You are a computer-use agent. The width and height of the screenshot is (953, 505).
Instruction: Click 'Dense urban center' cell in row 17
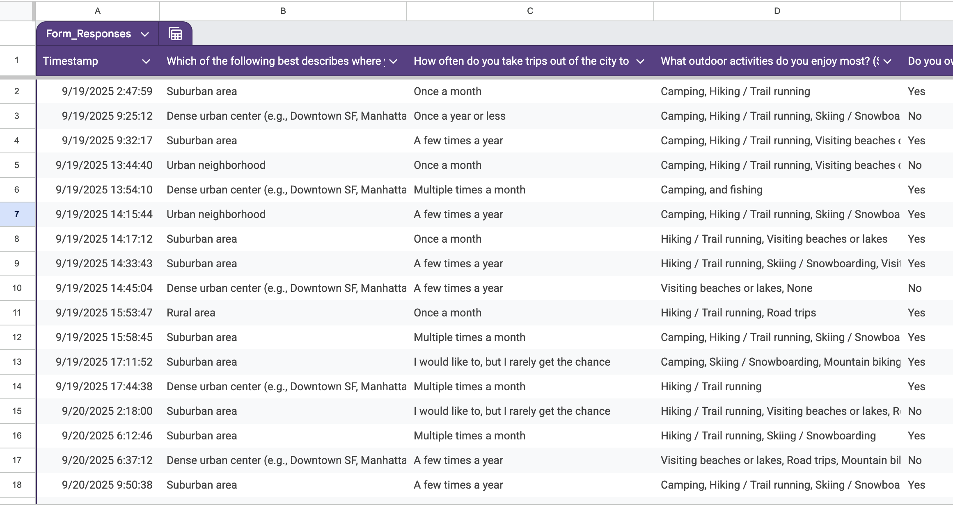click(283, 460)
